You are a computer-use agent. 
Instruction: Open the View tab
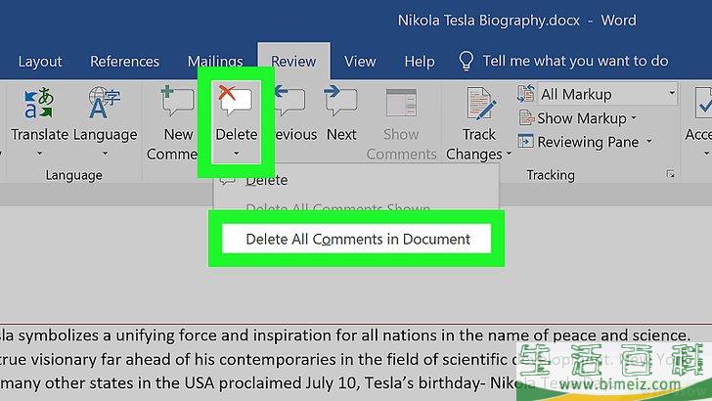click(x=360, y=62)
